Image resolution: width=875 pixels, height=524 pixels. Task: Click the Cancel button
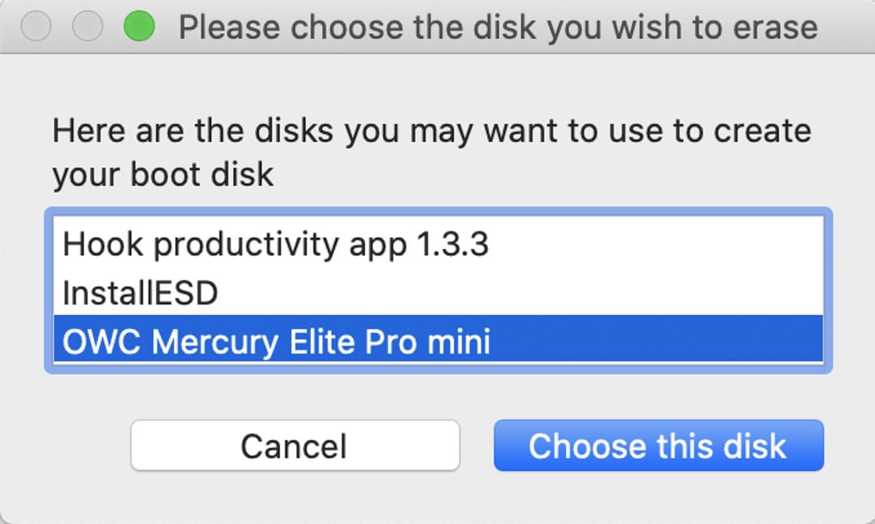pyautogui.click(x=295, y=445)
